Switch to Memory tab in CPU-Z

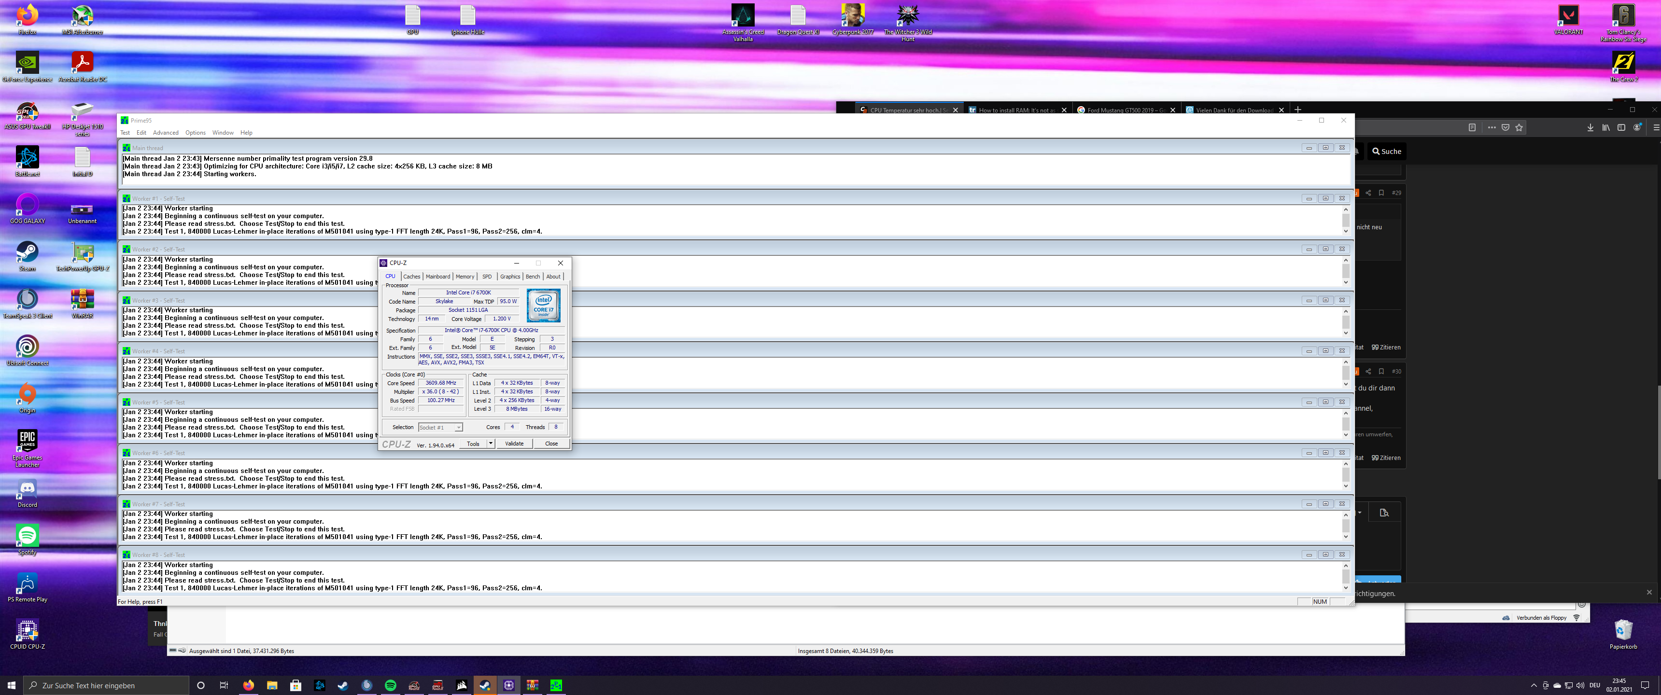(464, 277)
